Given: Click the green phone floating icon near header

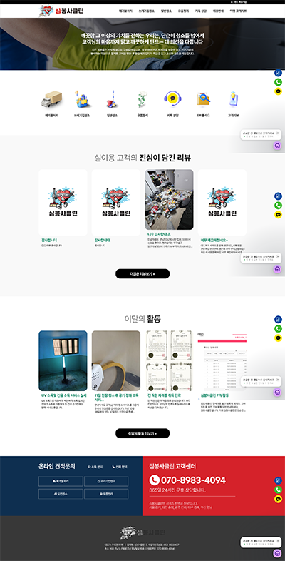Looking at the screenshot, I should click(278, 82).
